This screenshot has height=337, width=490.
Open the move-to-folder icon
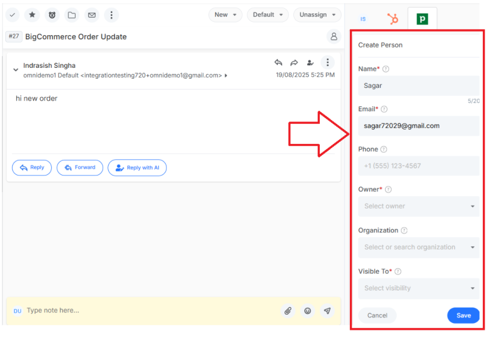(x=71, y=14)
